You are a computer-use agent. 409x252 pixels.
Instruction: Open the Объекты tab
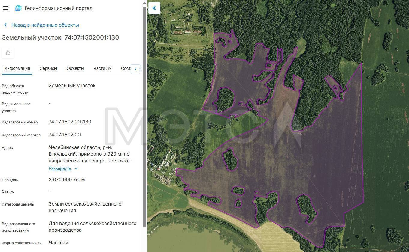pyautogui.click(x=75, y=68)
